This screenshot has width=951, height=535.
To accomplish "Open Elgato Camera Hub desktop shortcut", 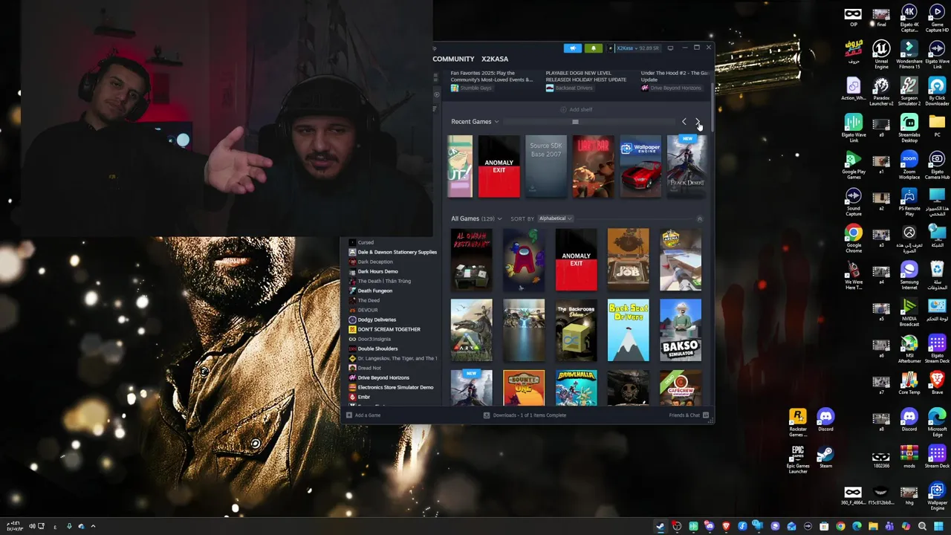I will point(937,165).
